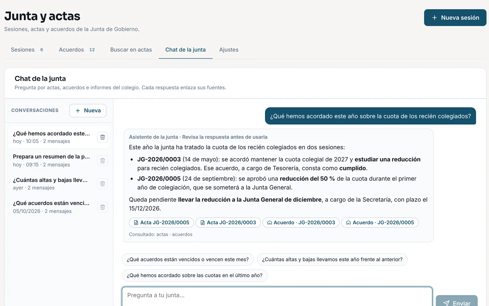Open source Acta JG-2026/0005
The image size is (489, 306).
[161, 223]
